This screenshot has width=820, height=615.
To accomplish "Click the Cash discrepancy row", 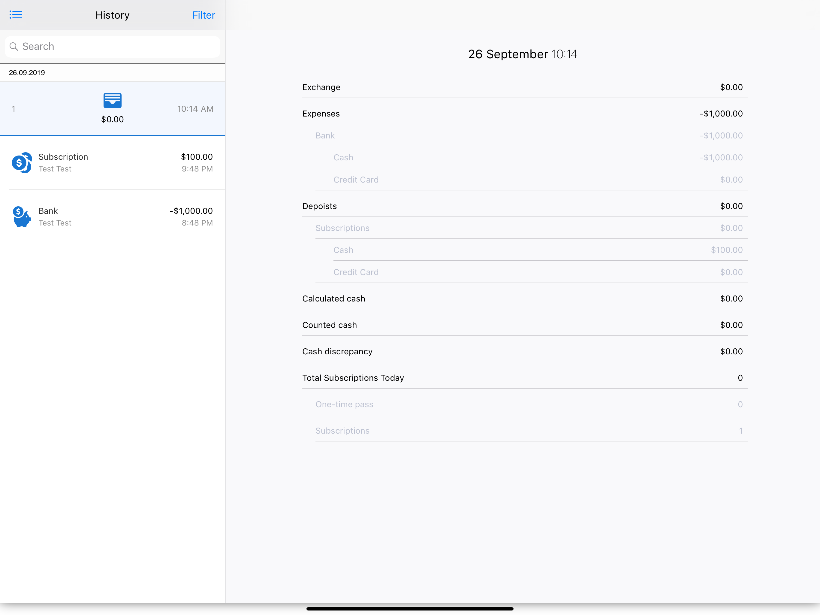I will click(525, 351).
